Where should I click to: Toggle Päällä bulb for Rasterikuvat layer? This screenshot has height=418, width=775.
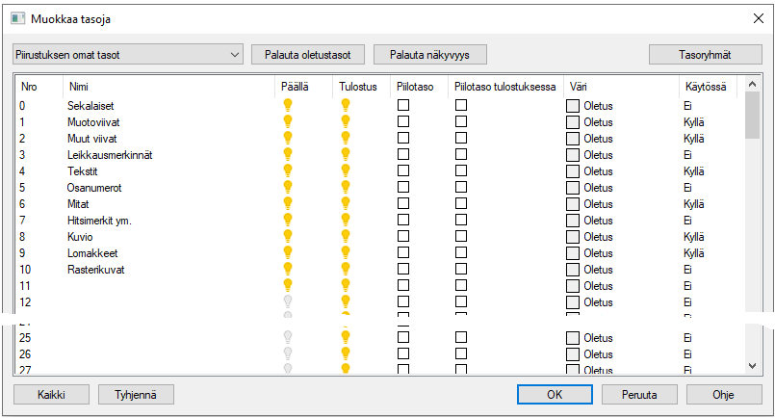[287, 269]
